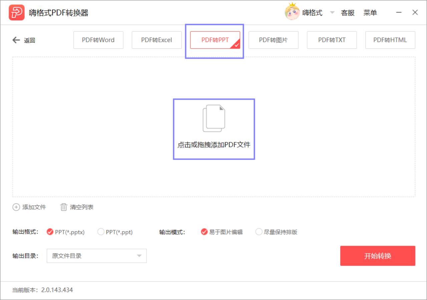
Task: Switch to the PDF转Word tab
Action: 98,40
